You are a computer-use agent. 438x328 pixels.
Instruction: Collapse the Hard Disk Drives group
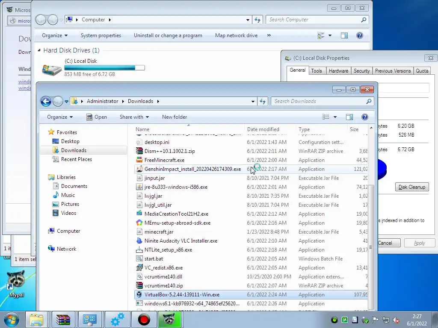pyautogui.click(x=39, y=50)
